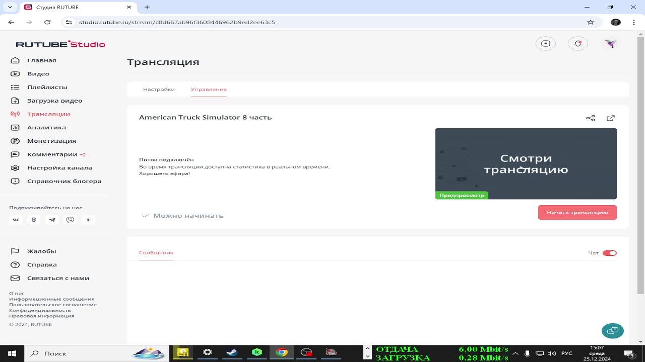Click the taskbar volume icon
This screenshot has height=362, width=645.
click(552, 353)
